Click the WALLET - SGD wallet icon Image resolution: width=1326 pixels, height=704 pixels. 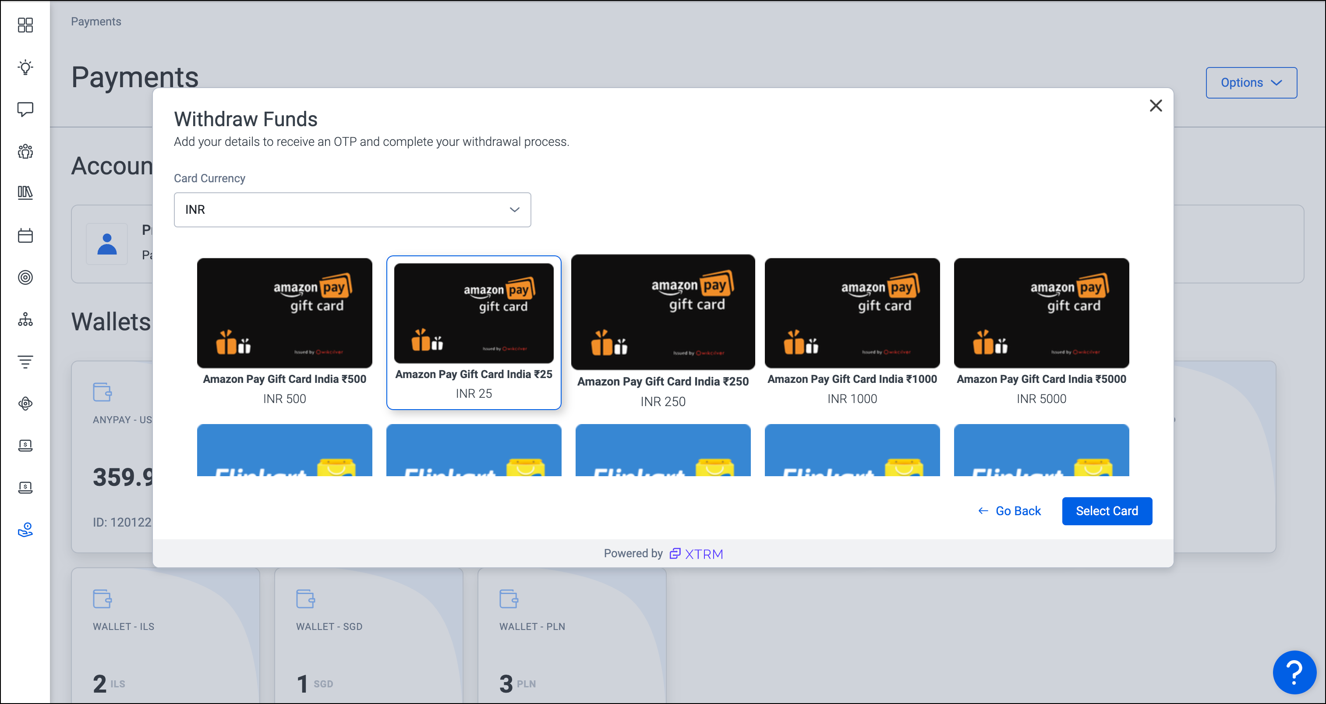click(306, 598)
